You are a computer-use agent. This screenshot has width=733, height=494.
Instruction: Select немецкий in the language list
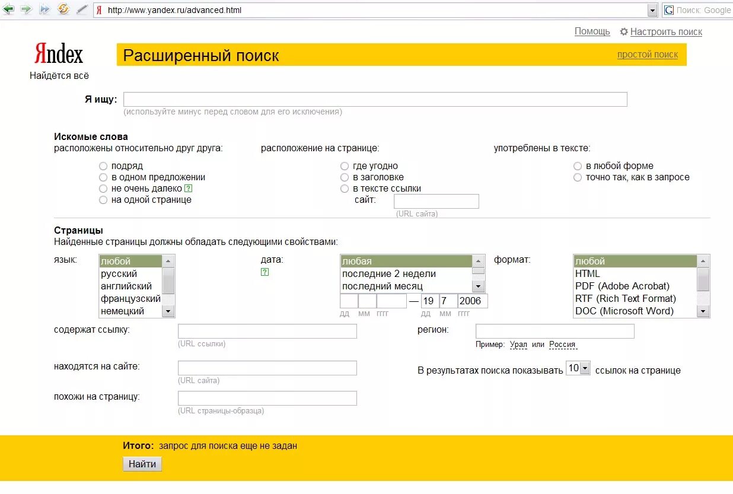click(130, 311)
